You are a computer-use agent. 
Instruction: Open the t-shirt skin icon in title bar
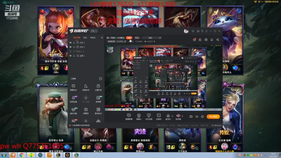point(202,31)
